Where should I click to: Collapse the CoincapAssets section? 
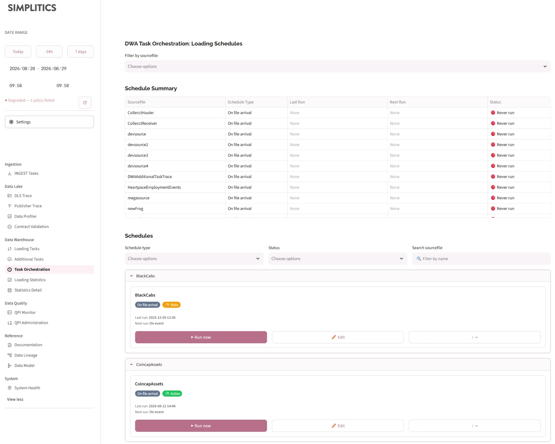click(x=337, y=365)
